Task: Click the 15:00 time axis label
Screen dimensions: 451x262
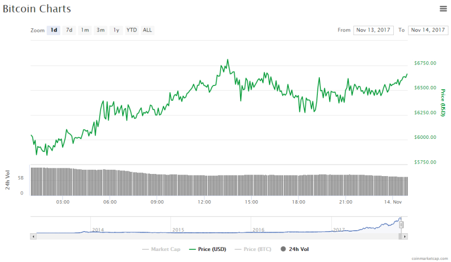Action: coord(251,202)
